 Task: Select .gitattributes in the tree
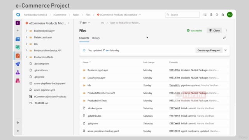point(41,70)
